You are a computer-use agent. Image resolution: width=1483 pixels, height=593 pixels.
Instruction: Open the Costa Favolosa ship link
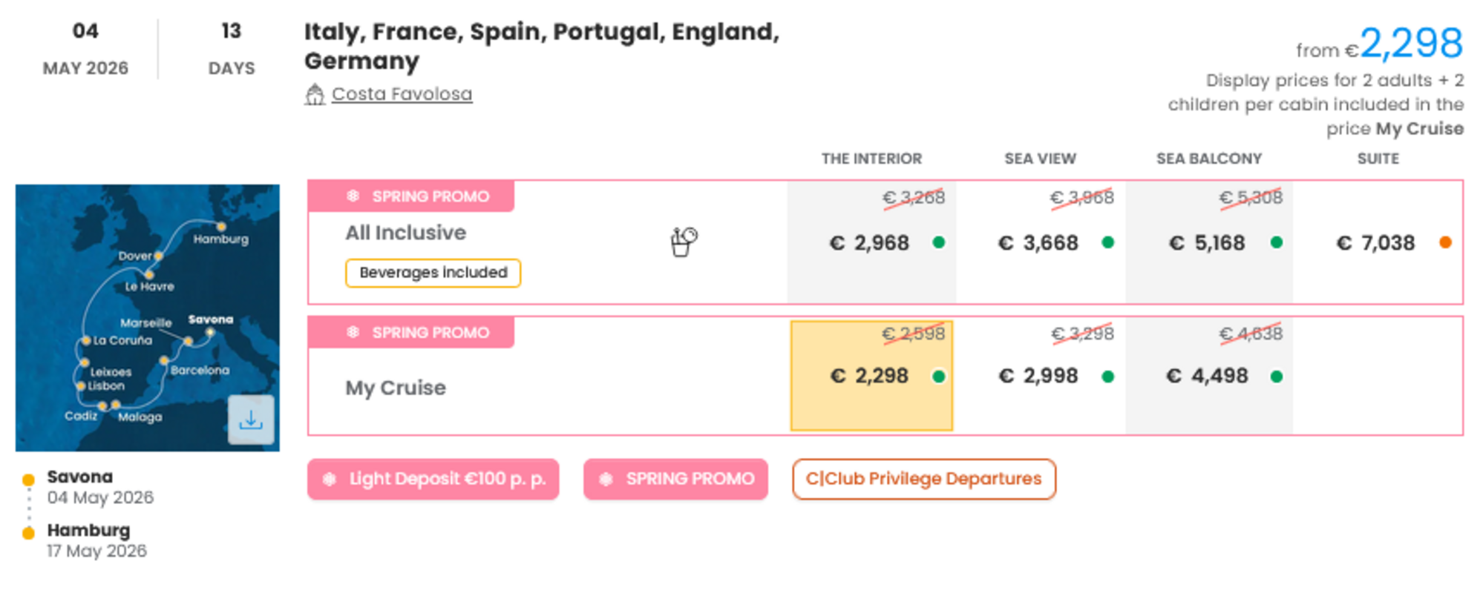tap(402, 94)
